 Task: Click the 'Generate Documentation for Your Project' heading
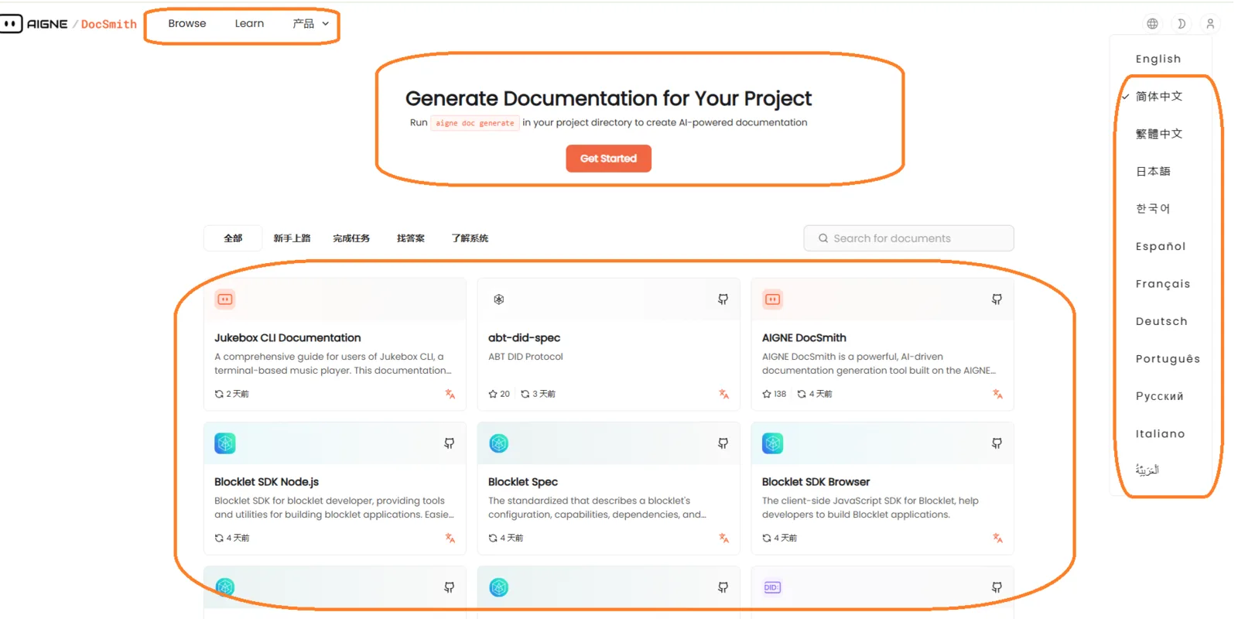[608, 99]
